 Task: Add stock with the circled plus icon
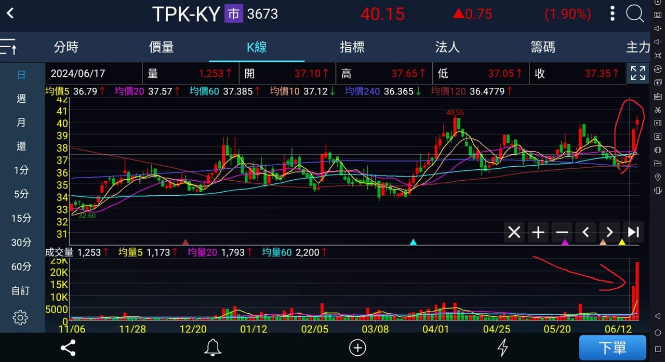357,347
